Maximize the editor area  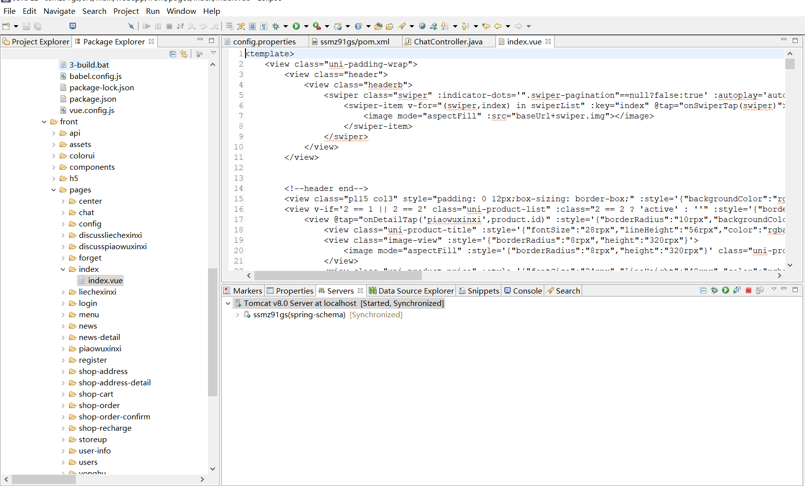(795, 40)
